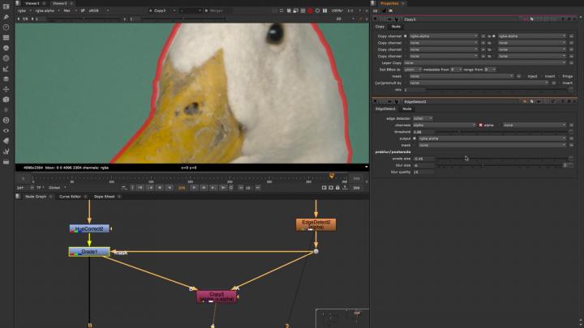584x328 pixels.
Task: Select the HueCorrect2 node
Action: point(89,228)
